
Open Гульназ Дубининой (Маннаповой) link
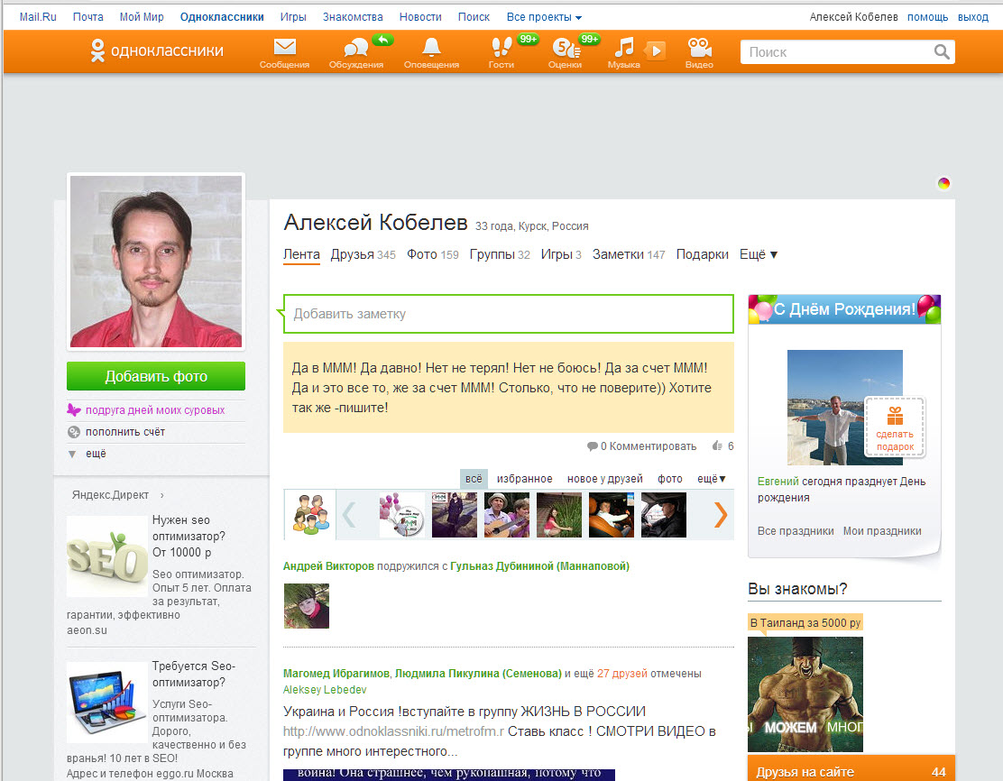[x=540, y=566]
